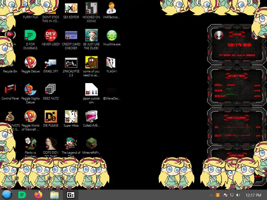Click the widget date Friday 21 July
Screen dimensions: 267x200
click(237, 55)
